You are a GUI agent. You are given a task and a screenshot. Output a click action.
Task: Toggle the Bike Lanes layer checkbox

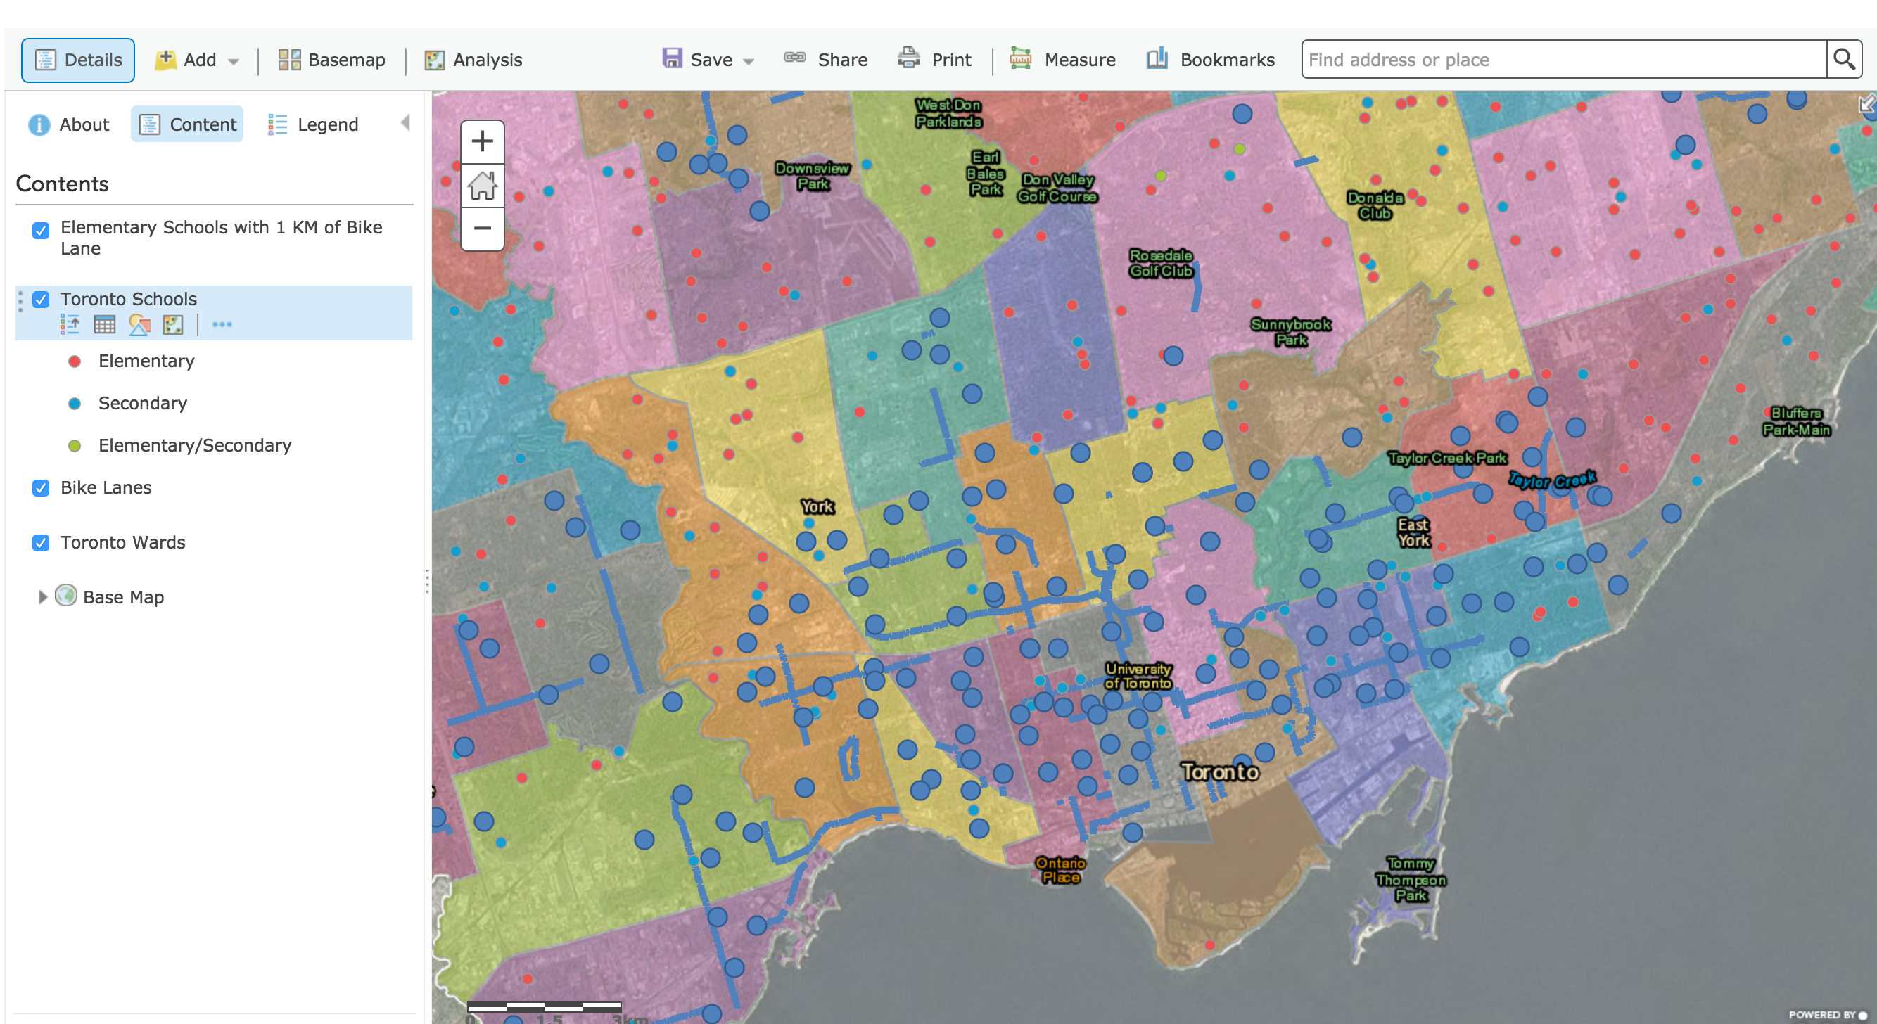(41, 488)
